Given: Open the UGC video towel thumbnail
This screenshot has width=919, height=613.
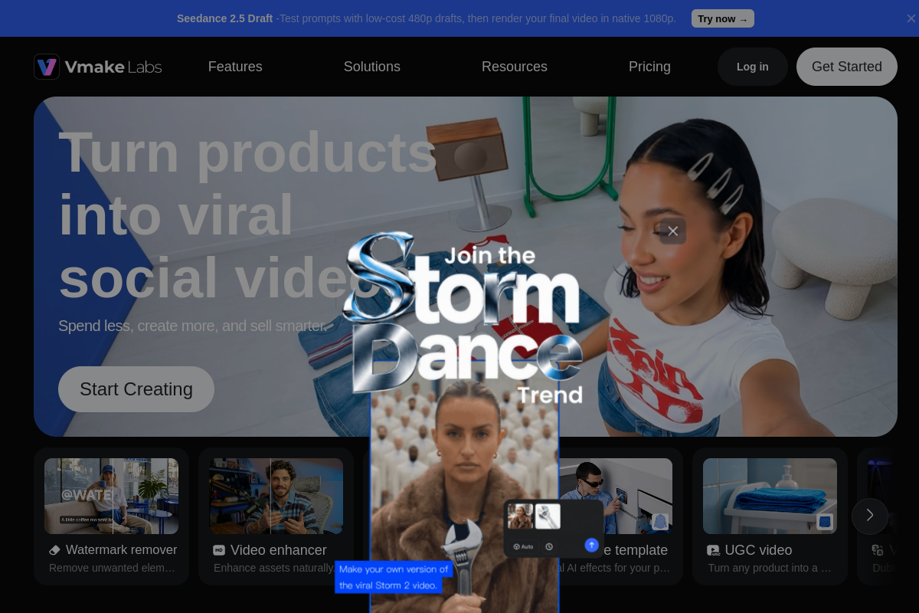Looking at the screenshot, I should pyautogui.click(x=770, y=496).
